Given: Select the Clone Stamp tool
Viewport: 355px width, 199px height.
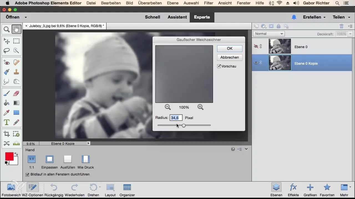Looking at the screenshot, I should tap(16, 72).
